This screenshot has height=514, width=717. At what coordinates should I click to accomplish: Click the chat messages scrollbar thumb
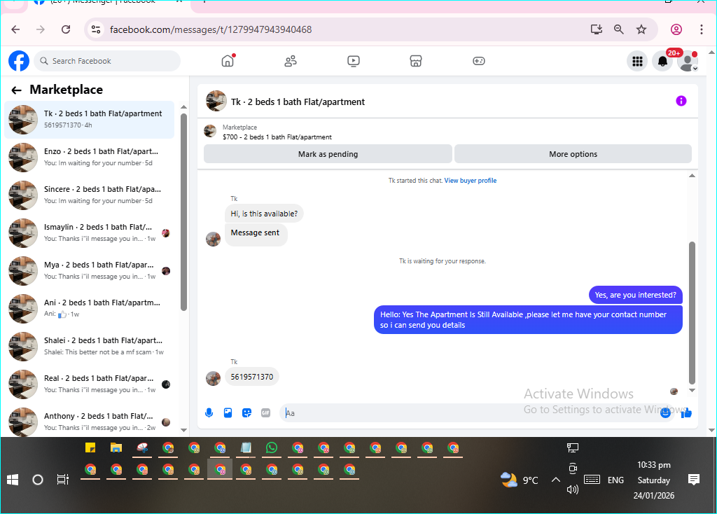pos(692,313)
